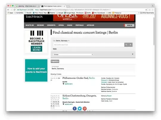This screenshot has width=161, height=120.
Task: Switch to the planning browser tab
Action: pyautogui.click(x=27, y=6)
